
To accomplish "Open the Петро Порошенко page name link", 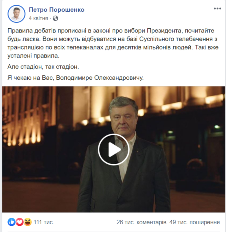I will pos(56,10).
